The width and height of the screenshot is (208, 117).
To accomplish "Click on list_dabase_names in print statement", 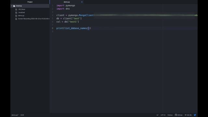I will click(x=76, y=28).
